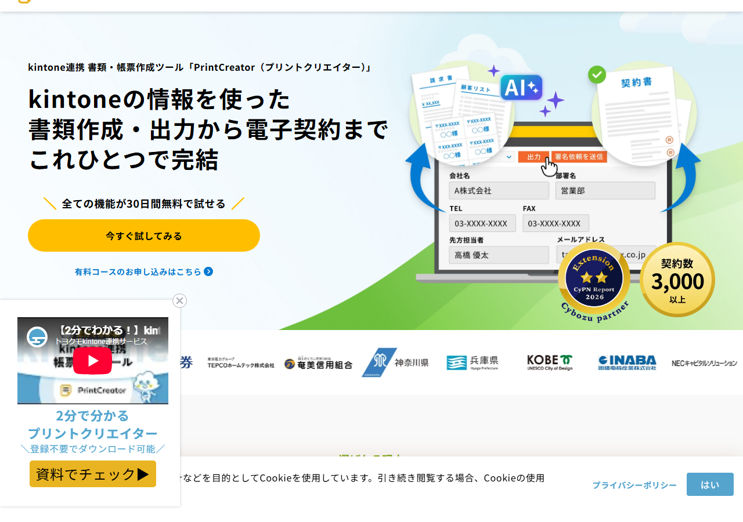This screenshot has height=522, width=743.
Task: Click the arrow icon beside 有料コースのお申し込みはこちら
Action: (208, 271)
